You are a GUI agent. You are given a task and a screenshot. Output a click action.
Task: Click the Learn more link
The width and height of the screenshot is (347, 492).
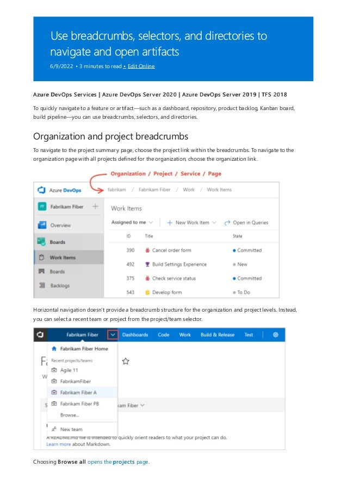coord(59,444)
